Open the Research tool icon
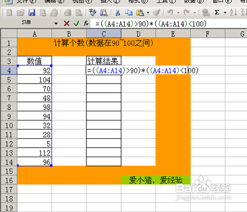Image resolution: width=247 pixels, height=212 pixels. (x=104, y=13)
